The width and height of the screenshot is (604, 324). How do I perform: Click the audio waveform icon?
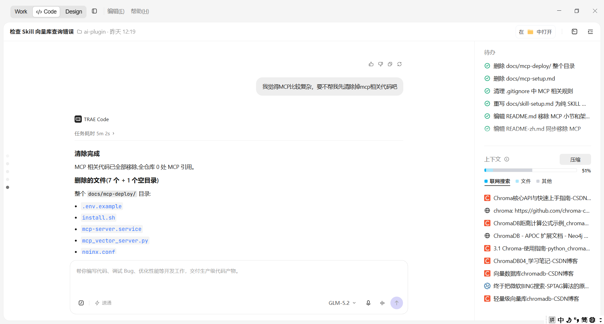pos(383,303)
